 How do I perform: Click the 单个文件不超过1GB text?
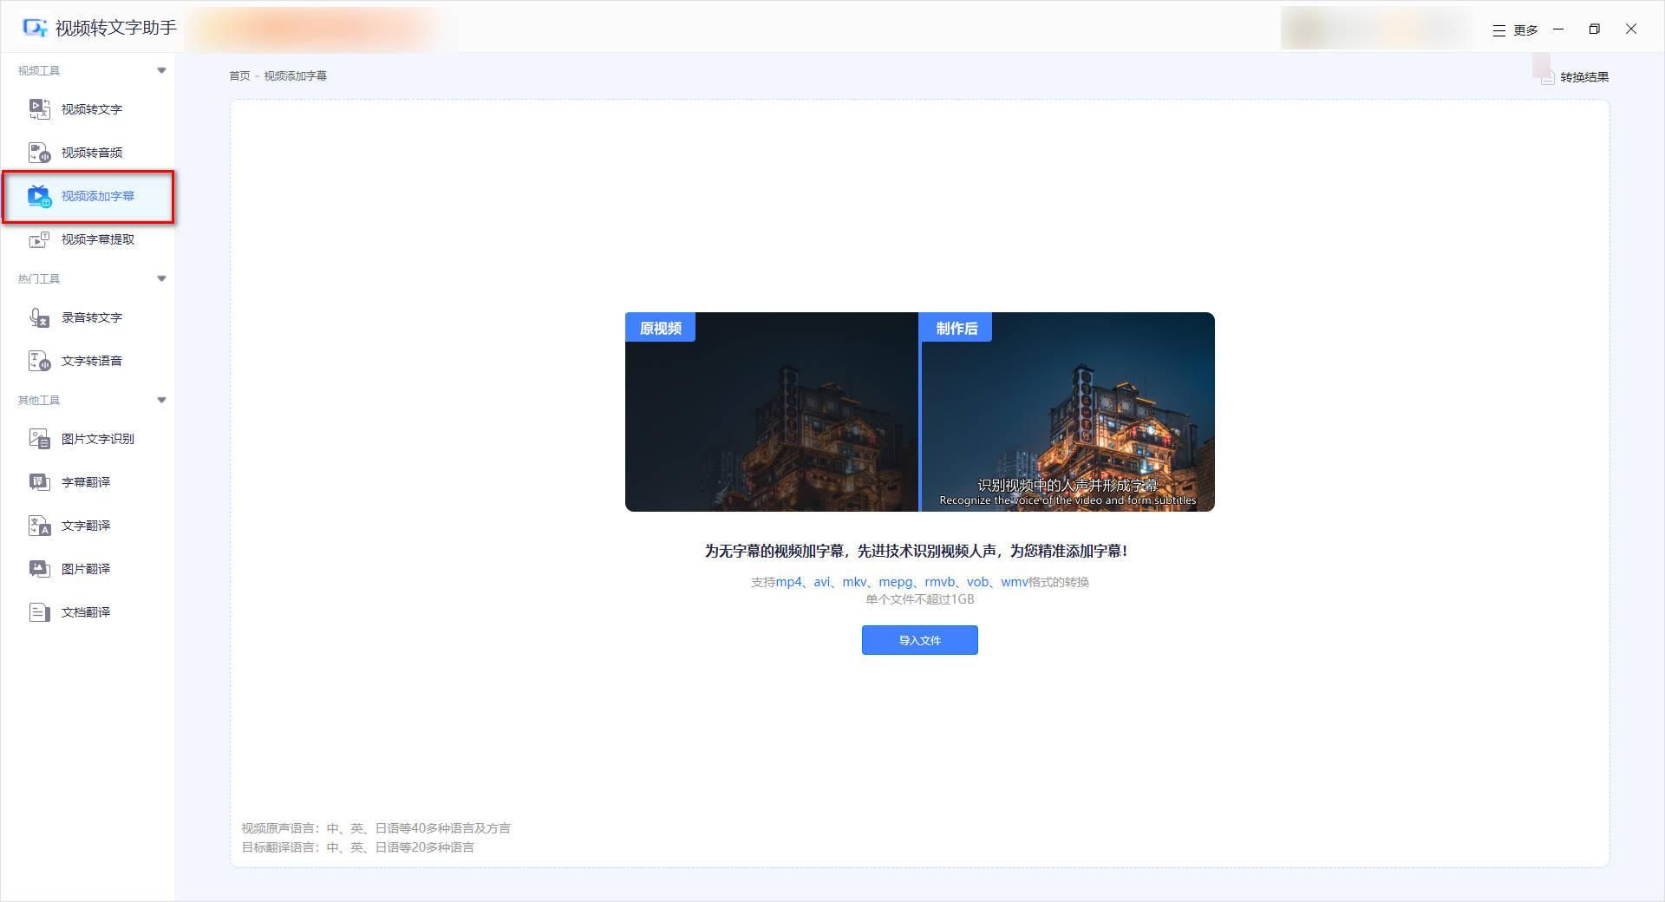click(x=919, y=599)
